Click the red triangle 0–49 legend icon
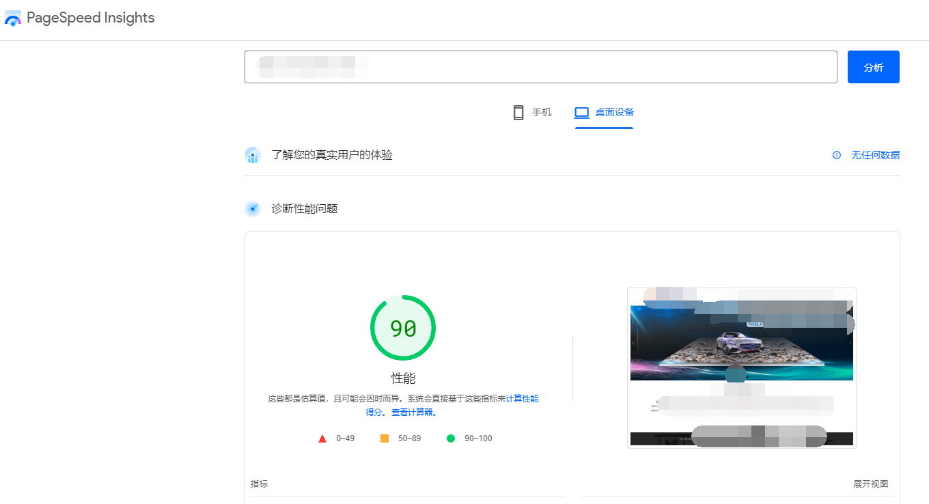The width and height of the screenshot is (929, 504). pyautogui.click(x=322, y=438)
